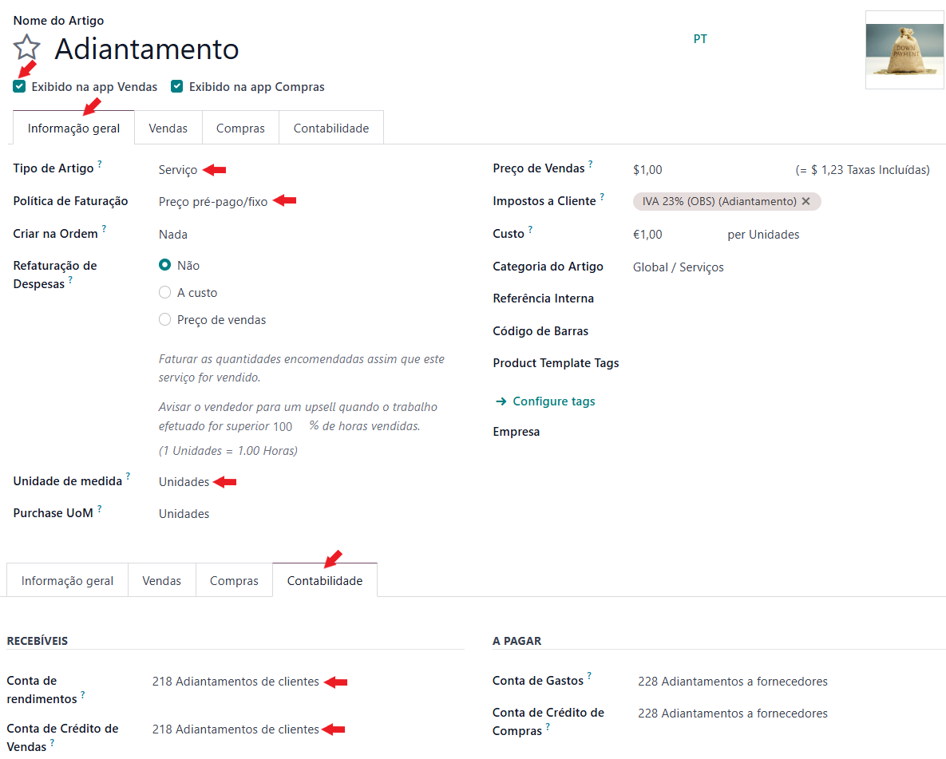Click help icon beside Conta de Gastos

[x=590, y=677]
